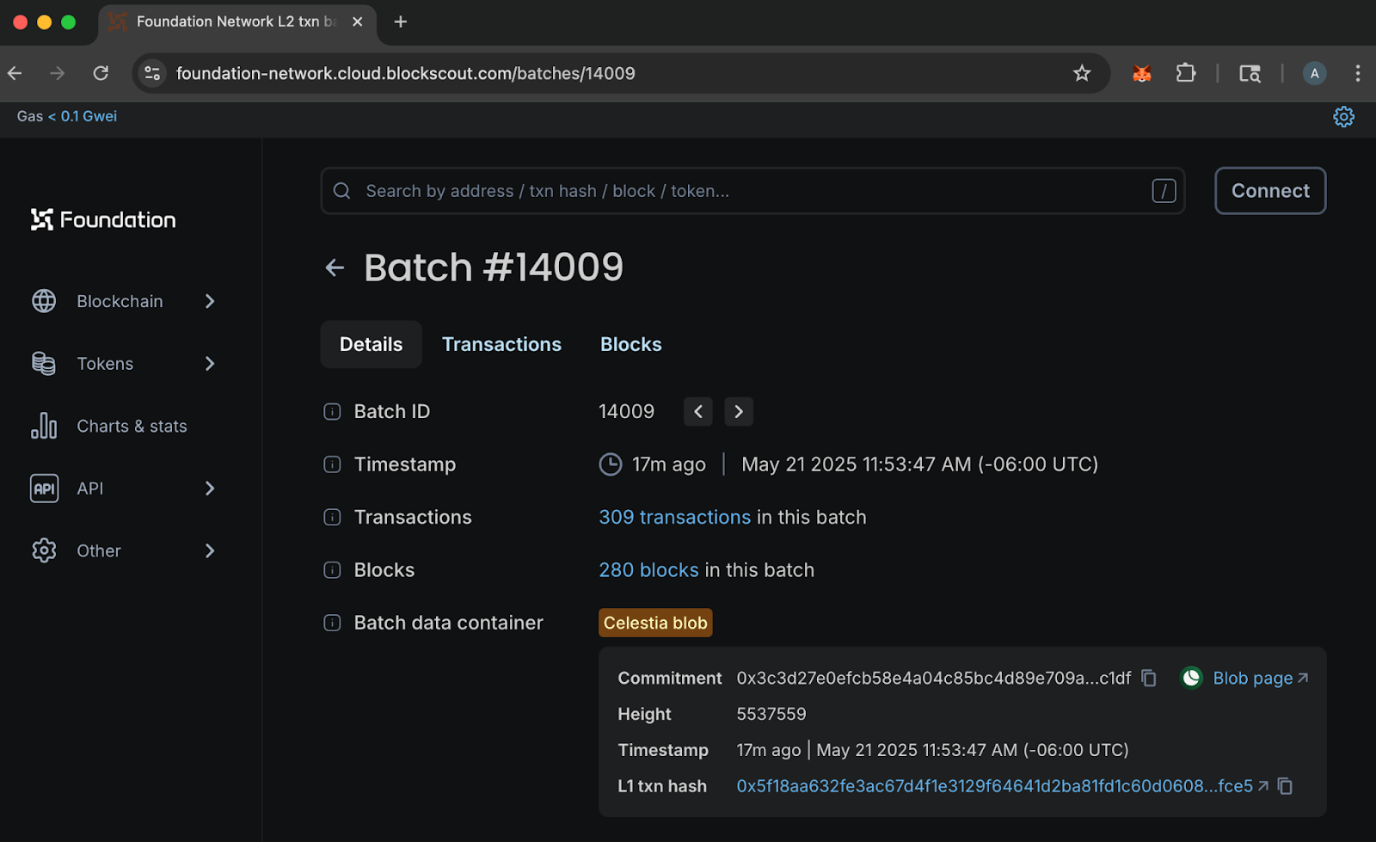Click the Connect button
Image resolution: width=1376 pixels, height=842 pixels.
[x=1270, y=191]
